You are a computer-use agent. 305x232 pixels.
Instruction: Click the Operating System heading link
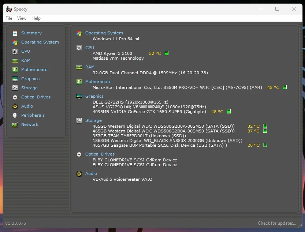click(x=104, y=33)
